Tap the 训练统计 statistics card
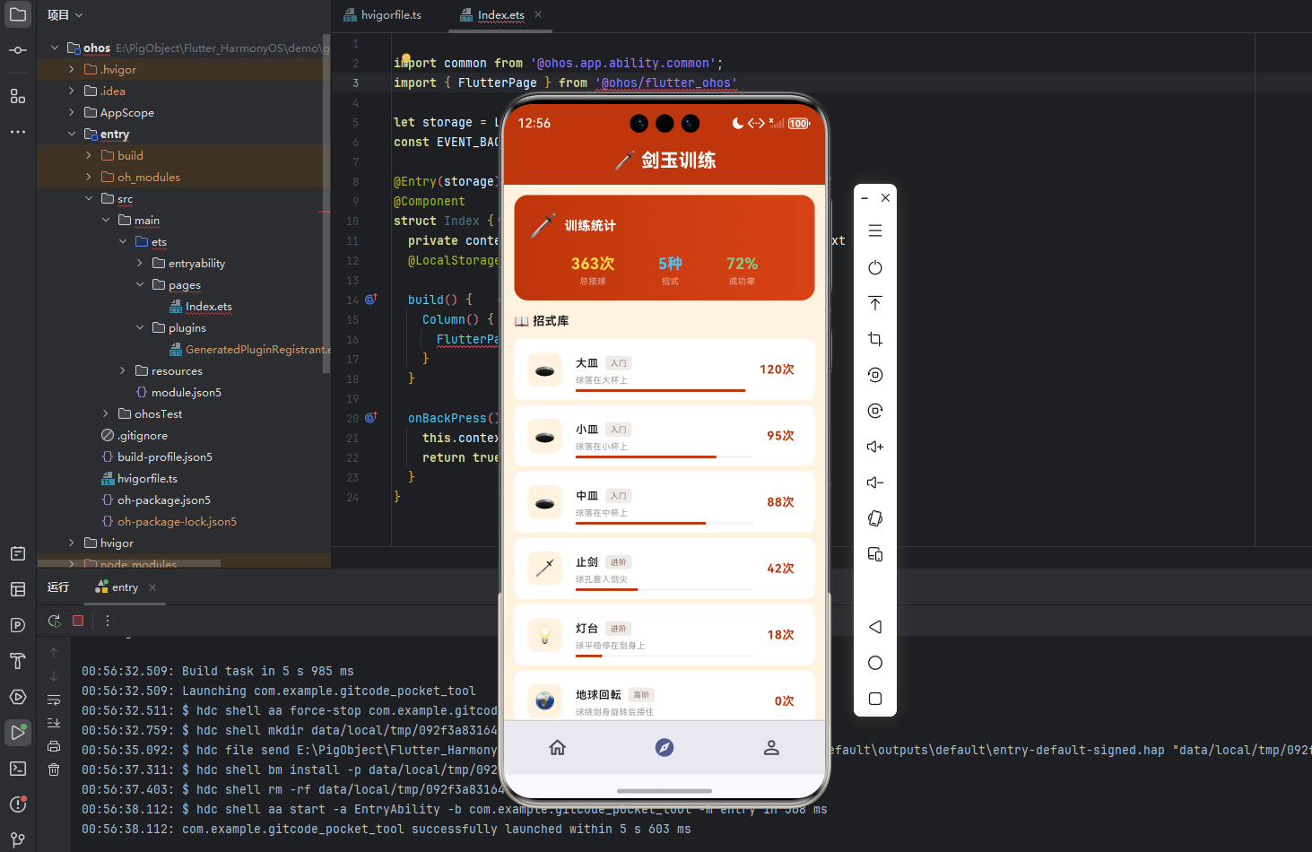1312x852 pixels. [665, 248]
